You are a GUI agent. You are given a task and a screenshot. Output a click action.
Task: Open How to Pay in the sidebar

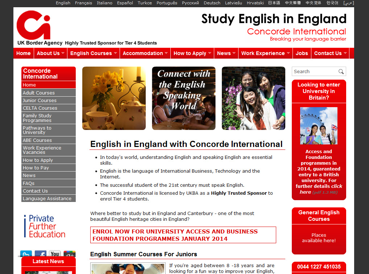tap(49, 168)
